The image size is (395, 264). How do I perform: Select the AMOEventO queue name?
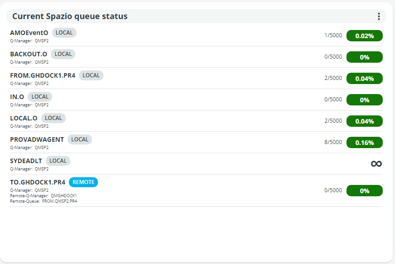pyautogui.click(x=29, y=33)
